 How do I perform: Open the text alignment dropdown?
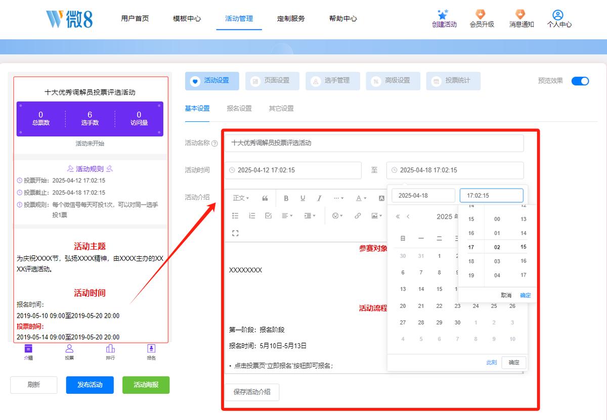pyautogui.click(x=287, y=215)
